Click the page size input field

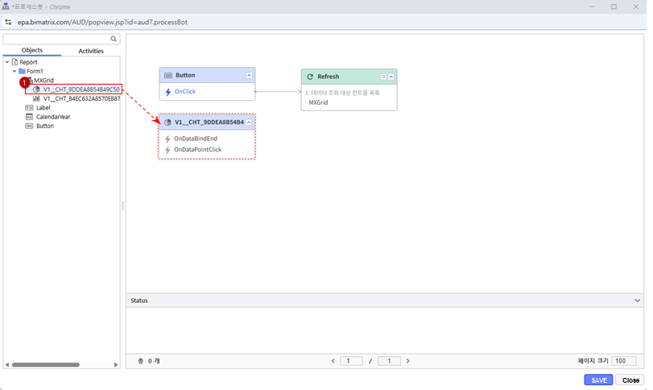click(x=624, y=361)
